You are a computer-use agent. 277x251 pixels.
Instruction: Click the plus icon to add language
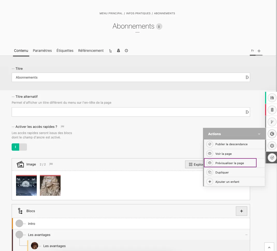259,51
